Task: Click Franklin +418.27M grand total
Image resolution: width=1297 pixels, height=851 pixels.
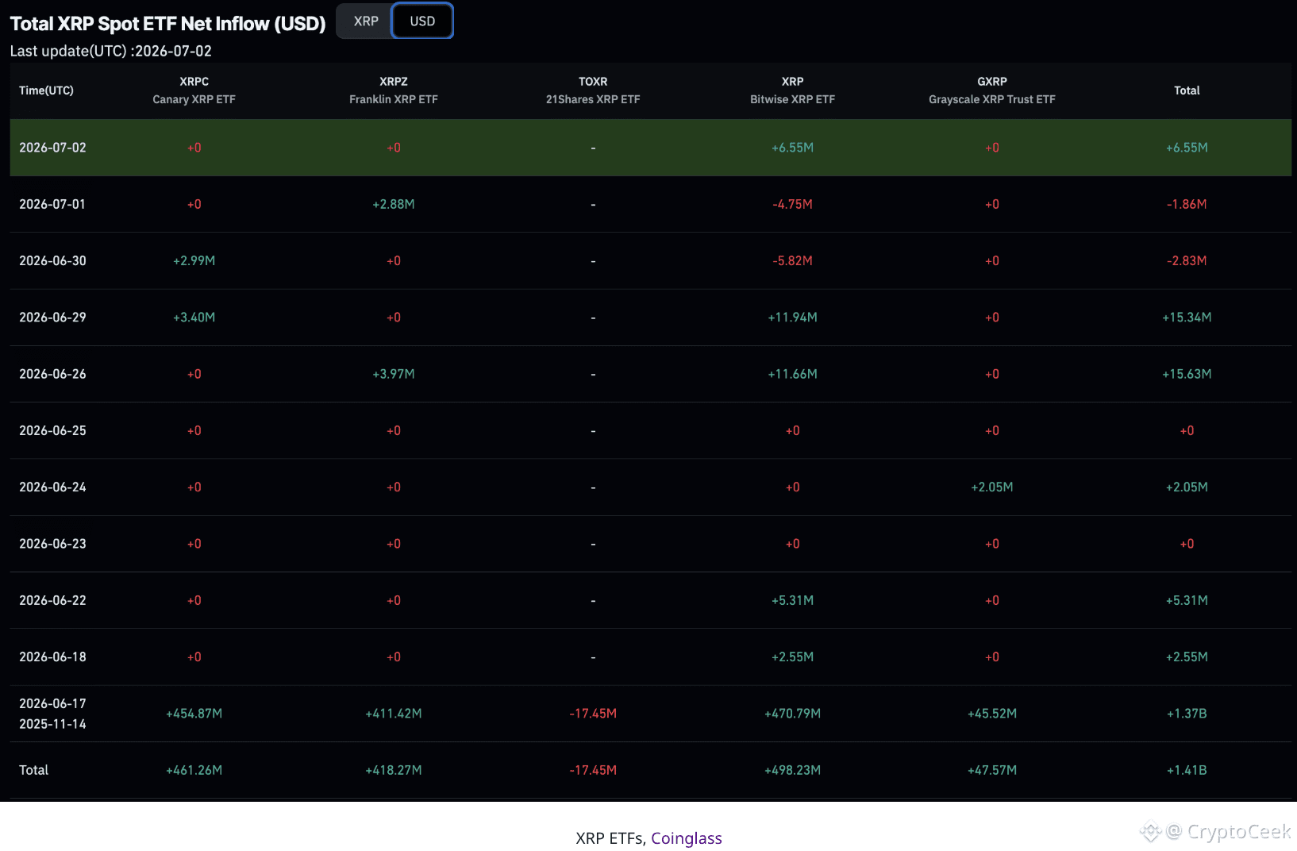Action: pyautogui.click(x=394, y=770)
